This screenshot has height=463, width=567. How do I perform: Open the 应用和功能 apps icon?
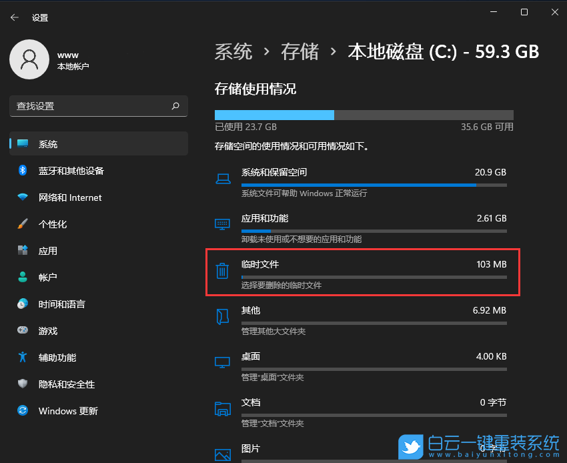(222, 225)
